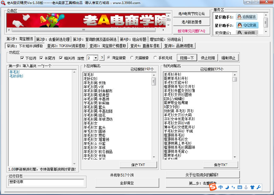Viewport: 274px width, 195px height.
Task: Open 搜词常见问题FAQ link button
Action: point(191,31)
